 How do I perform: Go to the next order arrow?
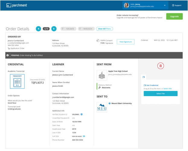click(54, 29)
